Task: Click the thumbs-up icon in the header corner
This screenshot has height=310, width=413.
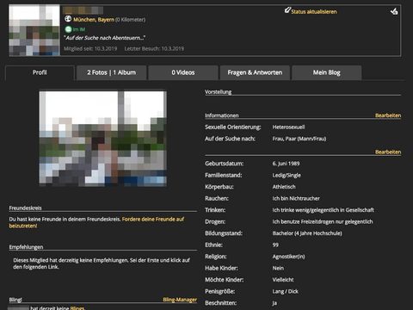Action: 394,11
